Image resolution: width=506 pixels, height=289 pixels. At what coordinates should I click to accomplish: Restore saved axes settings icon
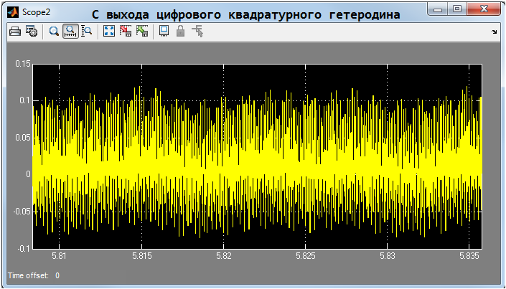tap(142, 32)
